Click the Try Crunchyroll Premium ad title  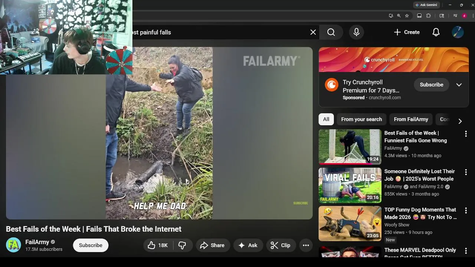click(371, 86)
